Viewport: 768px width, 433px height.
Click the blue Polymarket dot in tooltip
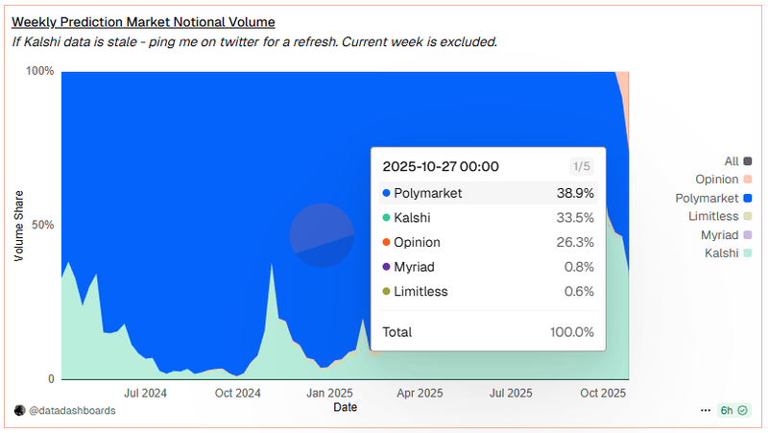point(387,193)
